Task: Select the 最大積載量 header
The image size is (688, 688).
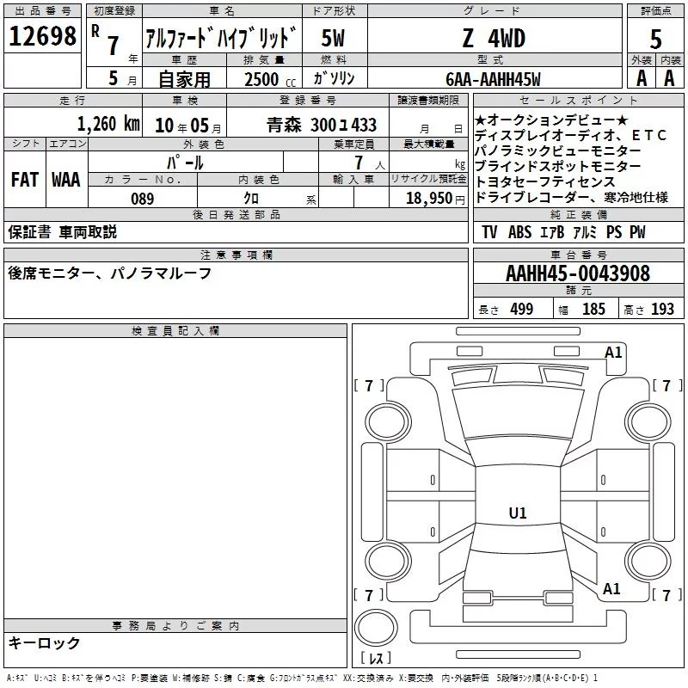Action: coord(428,144)
